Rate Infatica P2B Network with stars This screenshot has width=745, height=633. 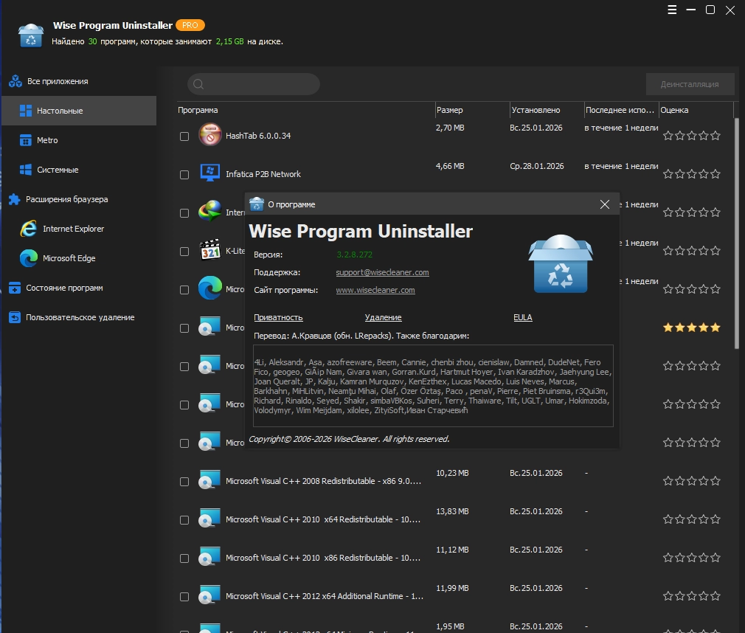coord(692,174)
